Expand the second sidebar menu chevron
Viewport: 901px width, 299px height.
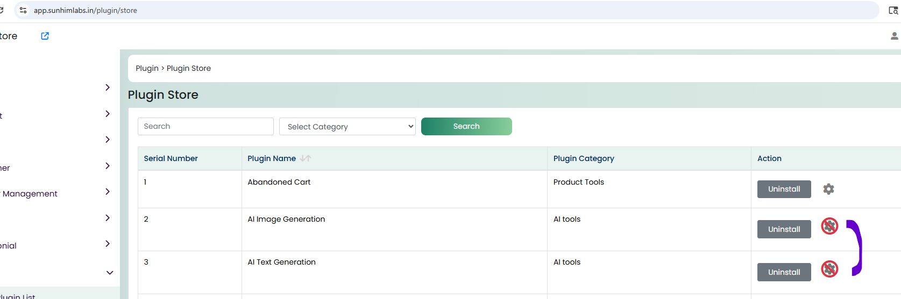pos(108,114)
